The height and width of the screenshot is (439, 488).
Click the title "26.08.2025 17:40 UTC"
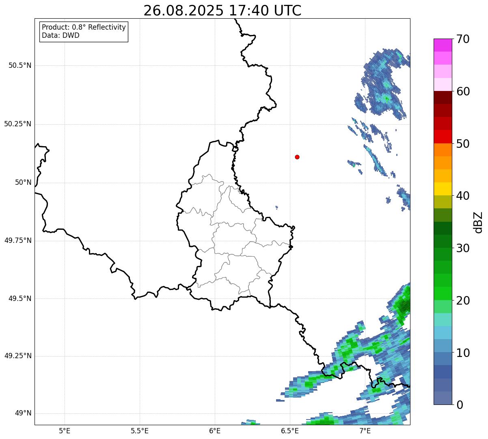[x=222, y=10]
